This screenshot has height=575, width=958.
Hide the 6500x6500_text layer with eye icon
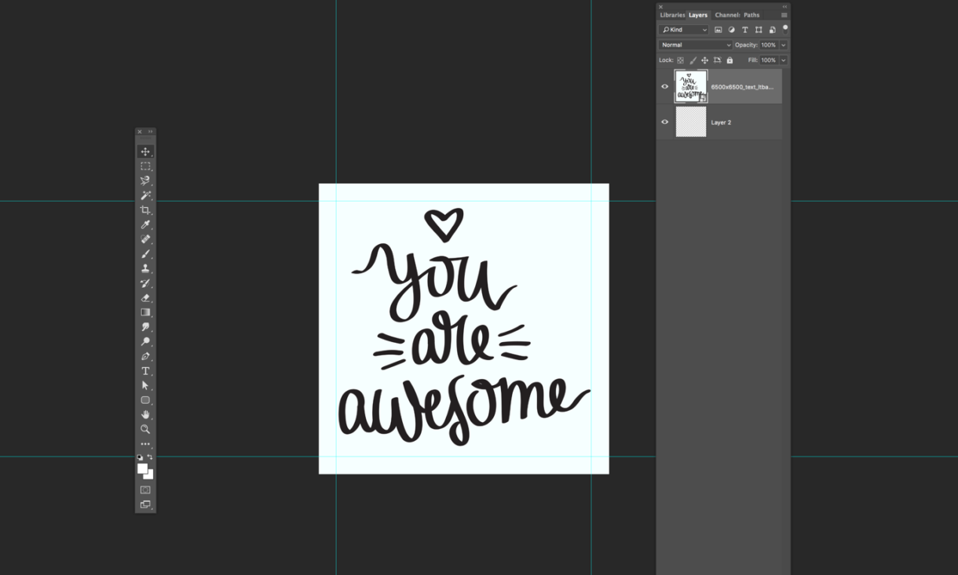click(x=665, y=86)
